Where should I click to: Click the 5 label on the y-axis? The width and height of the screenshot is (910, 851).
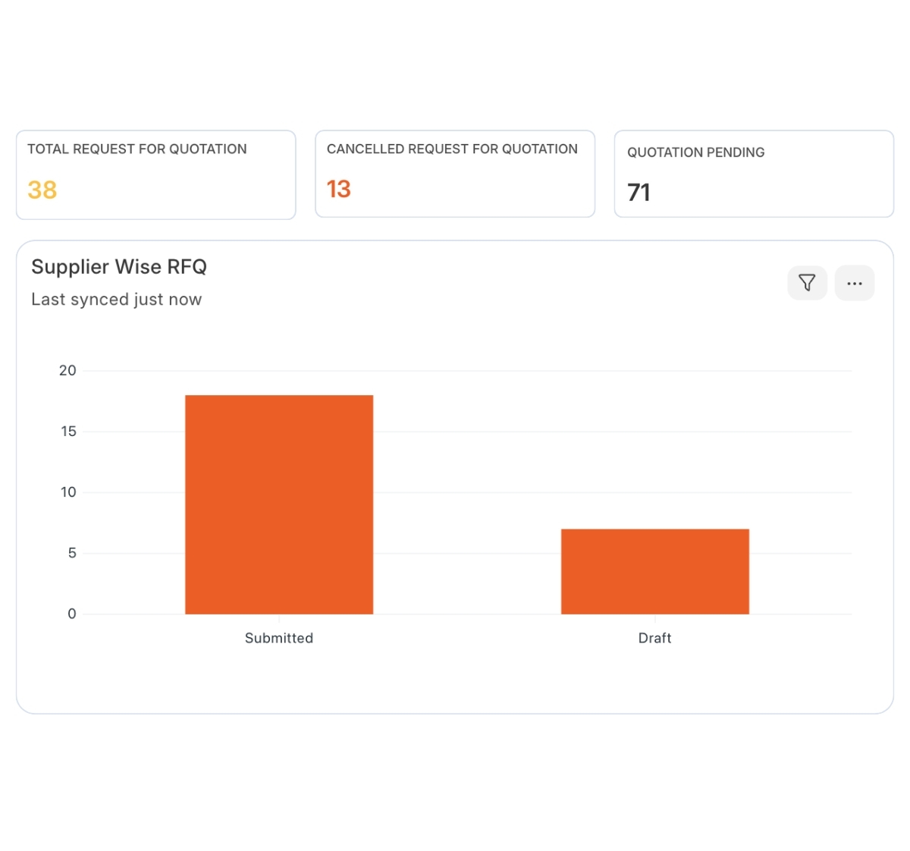tap(72, 553)
